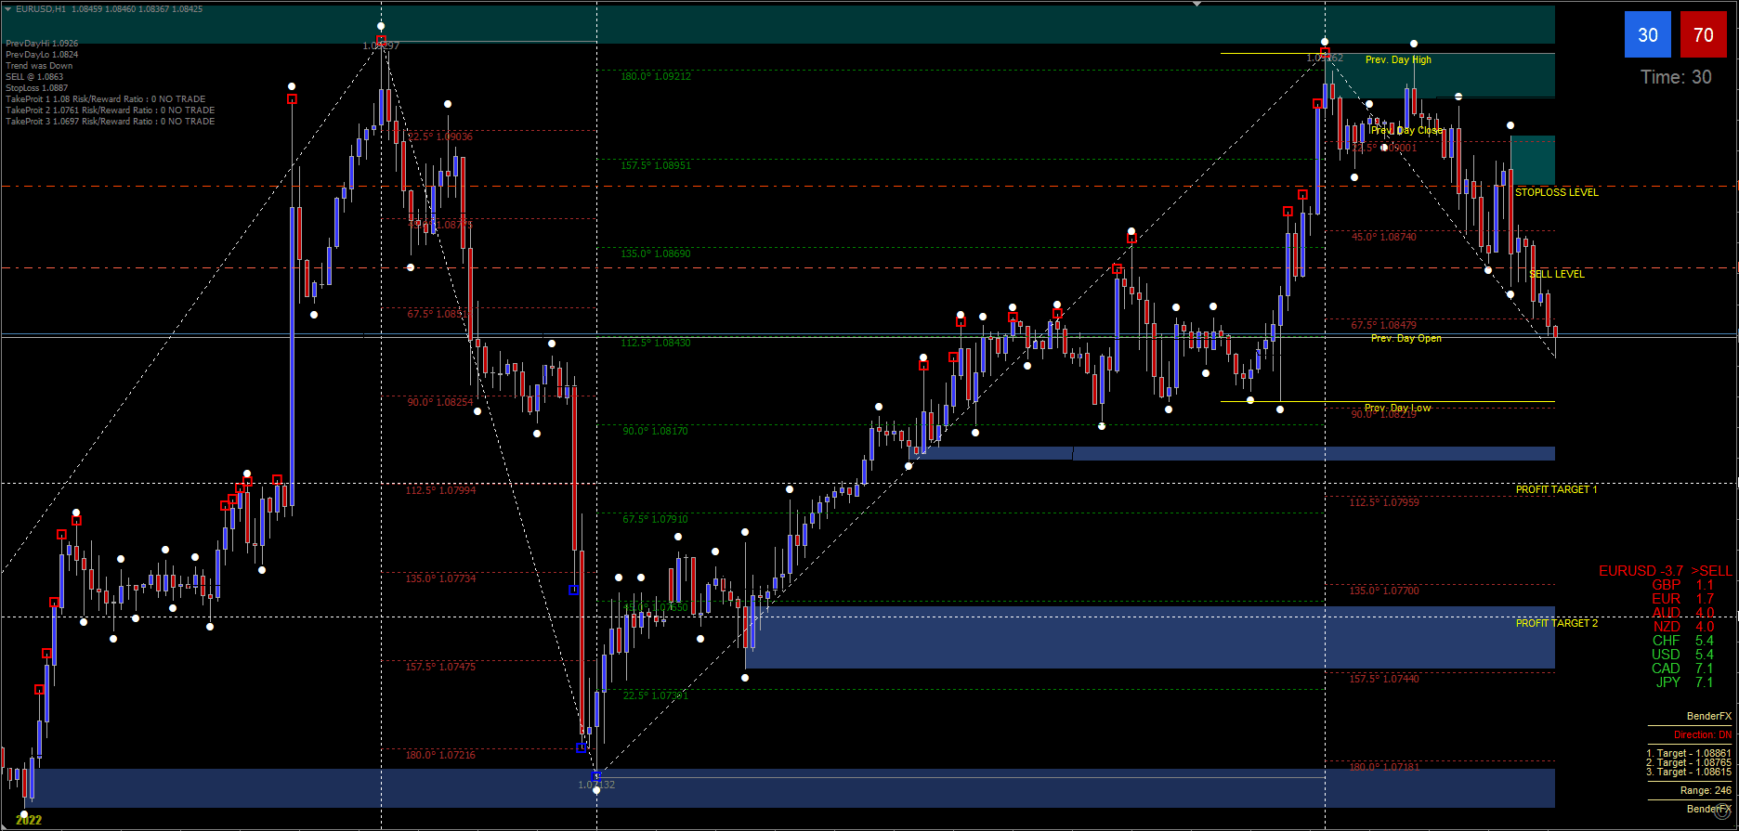1739x831 pixels.
Task: Click the 2022 year label on time axis
Action: 29,820
